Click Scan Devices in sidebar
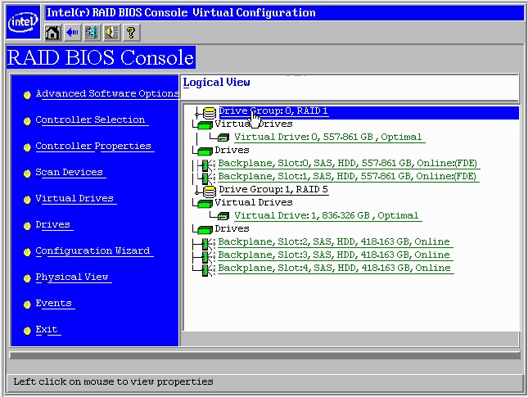Viewport: 528px width, 397px height. (69, 172)
